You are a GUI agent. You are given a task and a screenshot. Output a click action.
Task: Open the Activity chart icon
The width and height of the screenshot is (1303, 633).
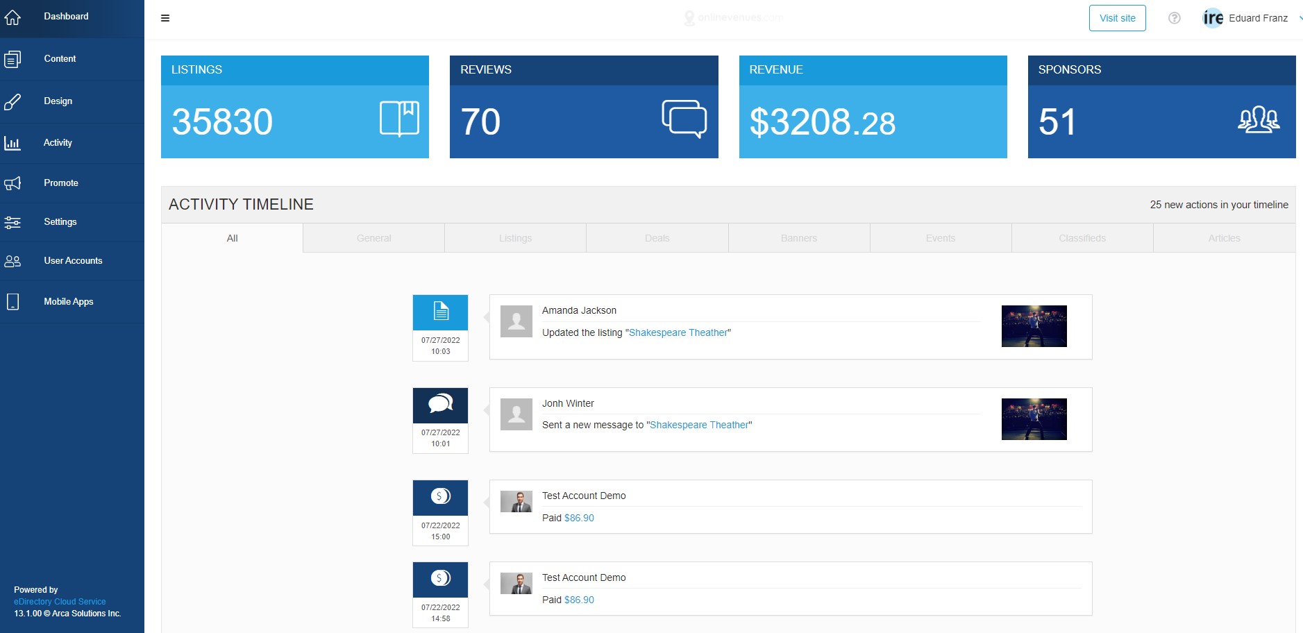[x=12, y=144]
